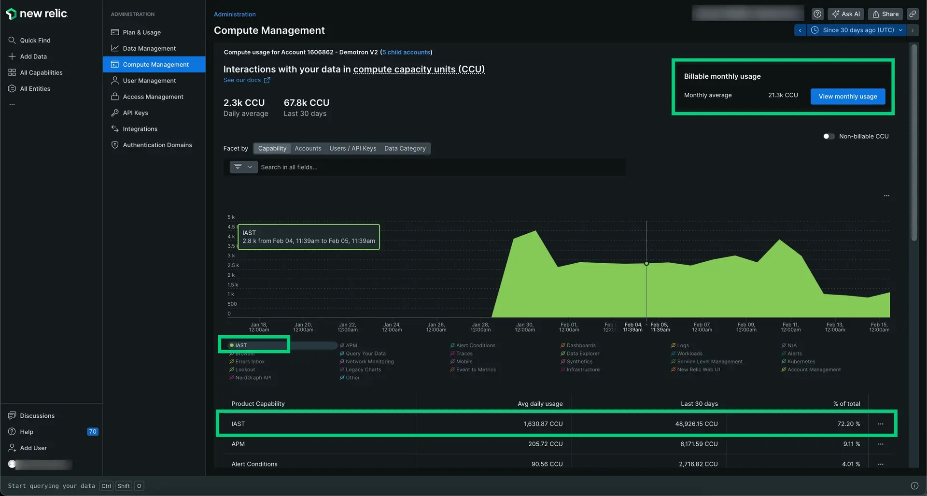Click the copy permalink icon at top right

tap(913, 14)
